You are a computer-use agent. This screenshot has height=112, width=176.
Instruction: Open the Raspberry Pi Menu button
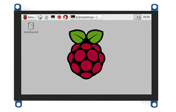29,17
